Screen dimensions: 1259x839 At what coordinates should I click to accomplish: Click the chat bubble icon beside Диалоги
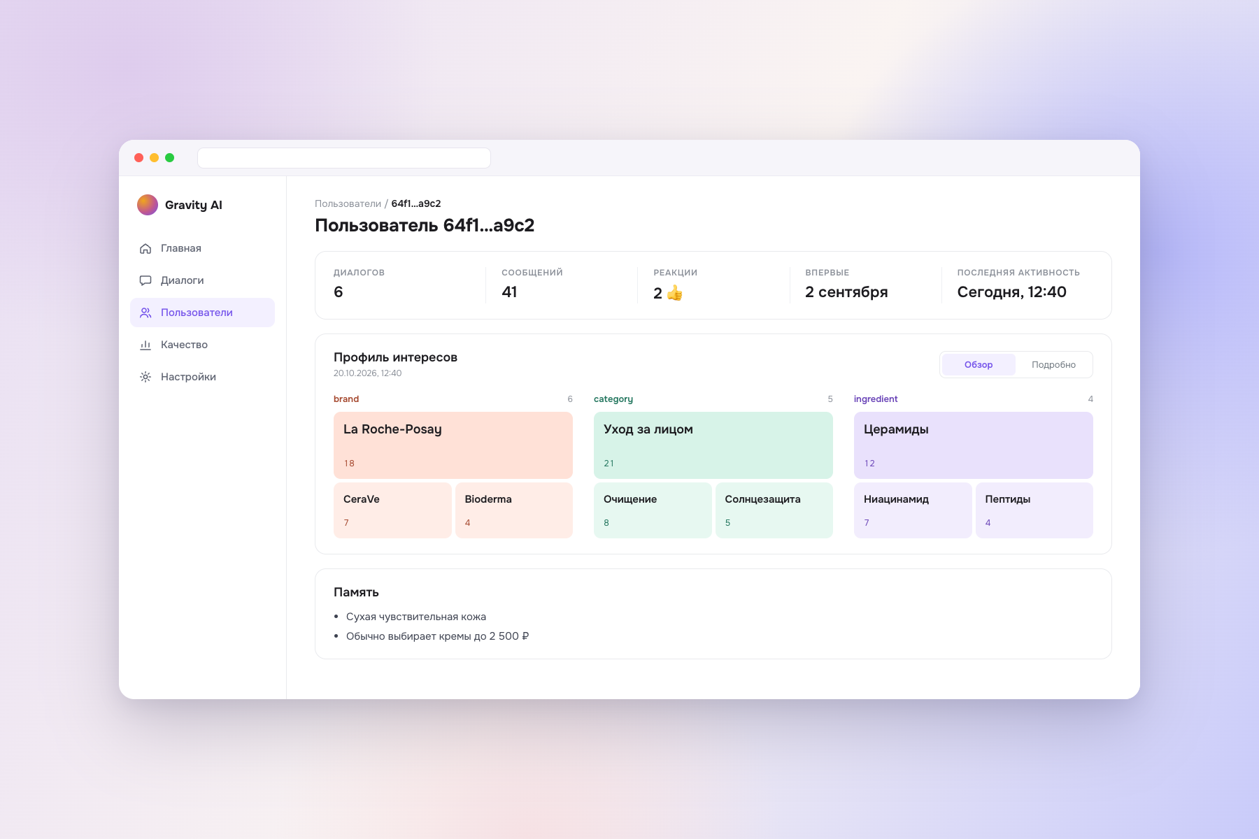145,280
